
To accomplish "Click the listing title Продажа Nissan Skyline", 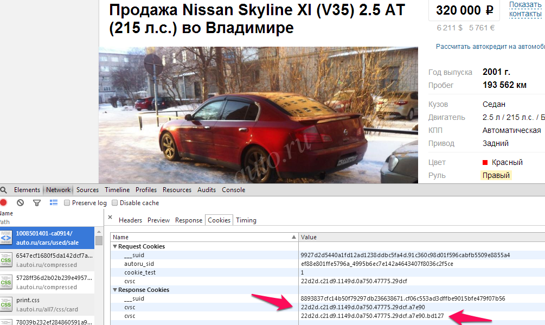I will coord(257,19).
